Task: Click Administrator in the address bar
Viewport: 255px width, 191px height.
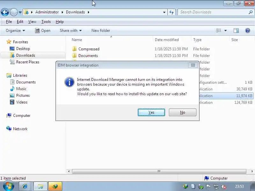Action: (47, 12)
